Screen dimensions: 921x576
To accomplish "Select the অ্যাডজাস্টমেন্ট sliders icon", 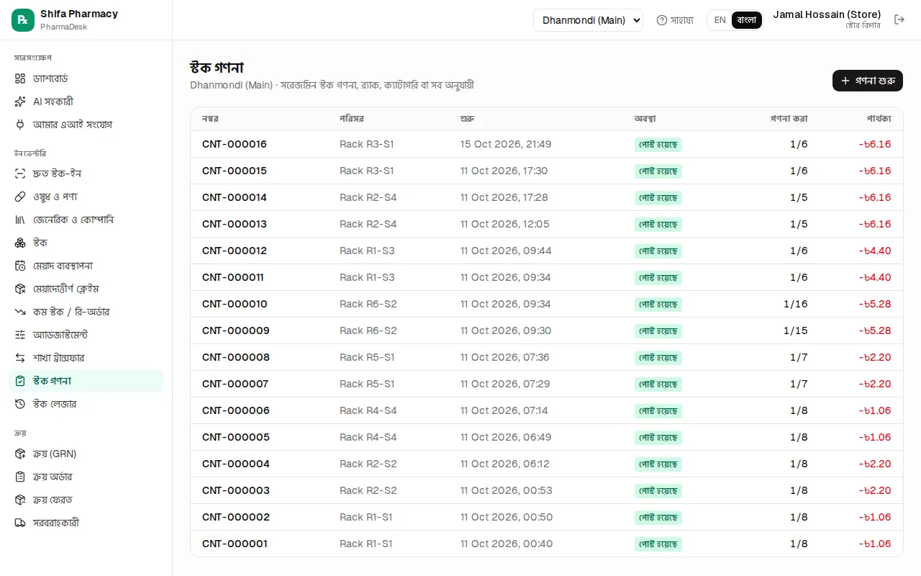I will click(20, 335).
